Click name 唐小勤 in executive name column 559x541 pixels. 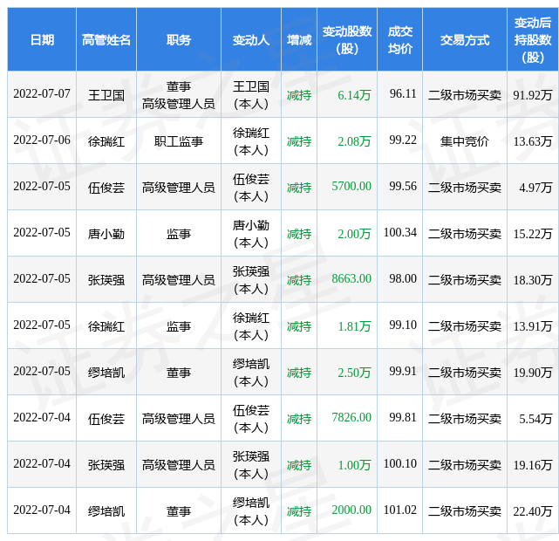coord(106,234)
